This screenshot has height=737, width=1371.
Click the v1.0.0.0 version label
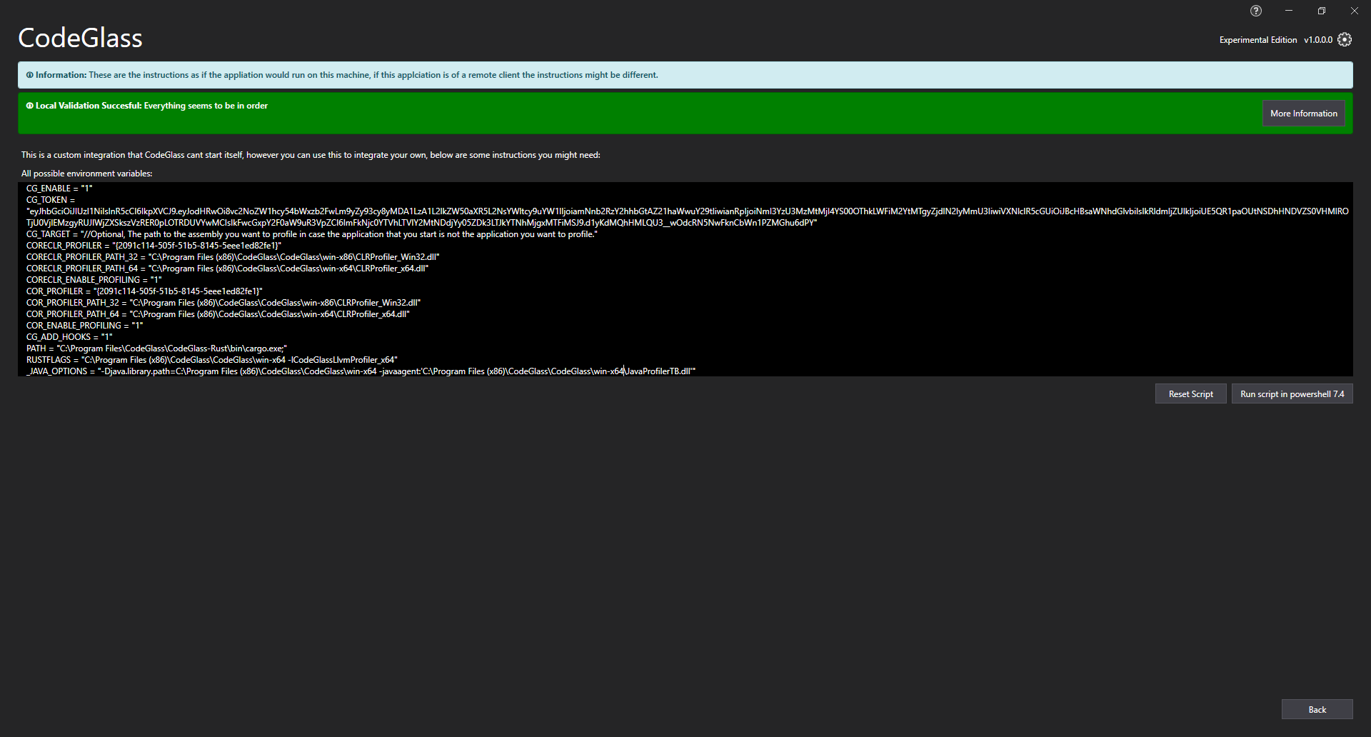click(1317, 40)
